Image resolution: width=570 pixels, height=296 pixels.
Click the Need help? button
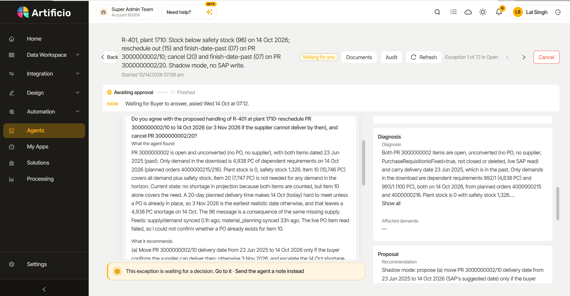click(x=189, y=12)
